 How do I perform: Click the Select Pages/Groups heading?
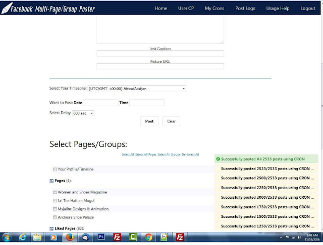[88, 144]
